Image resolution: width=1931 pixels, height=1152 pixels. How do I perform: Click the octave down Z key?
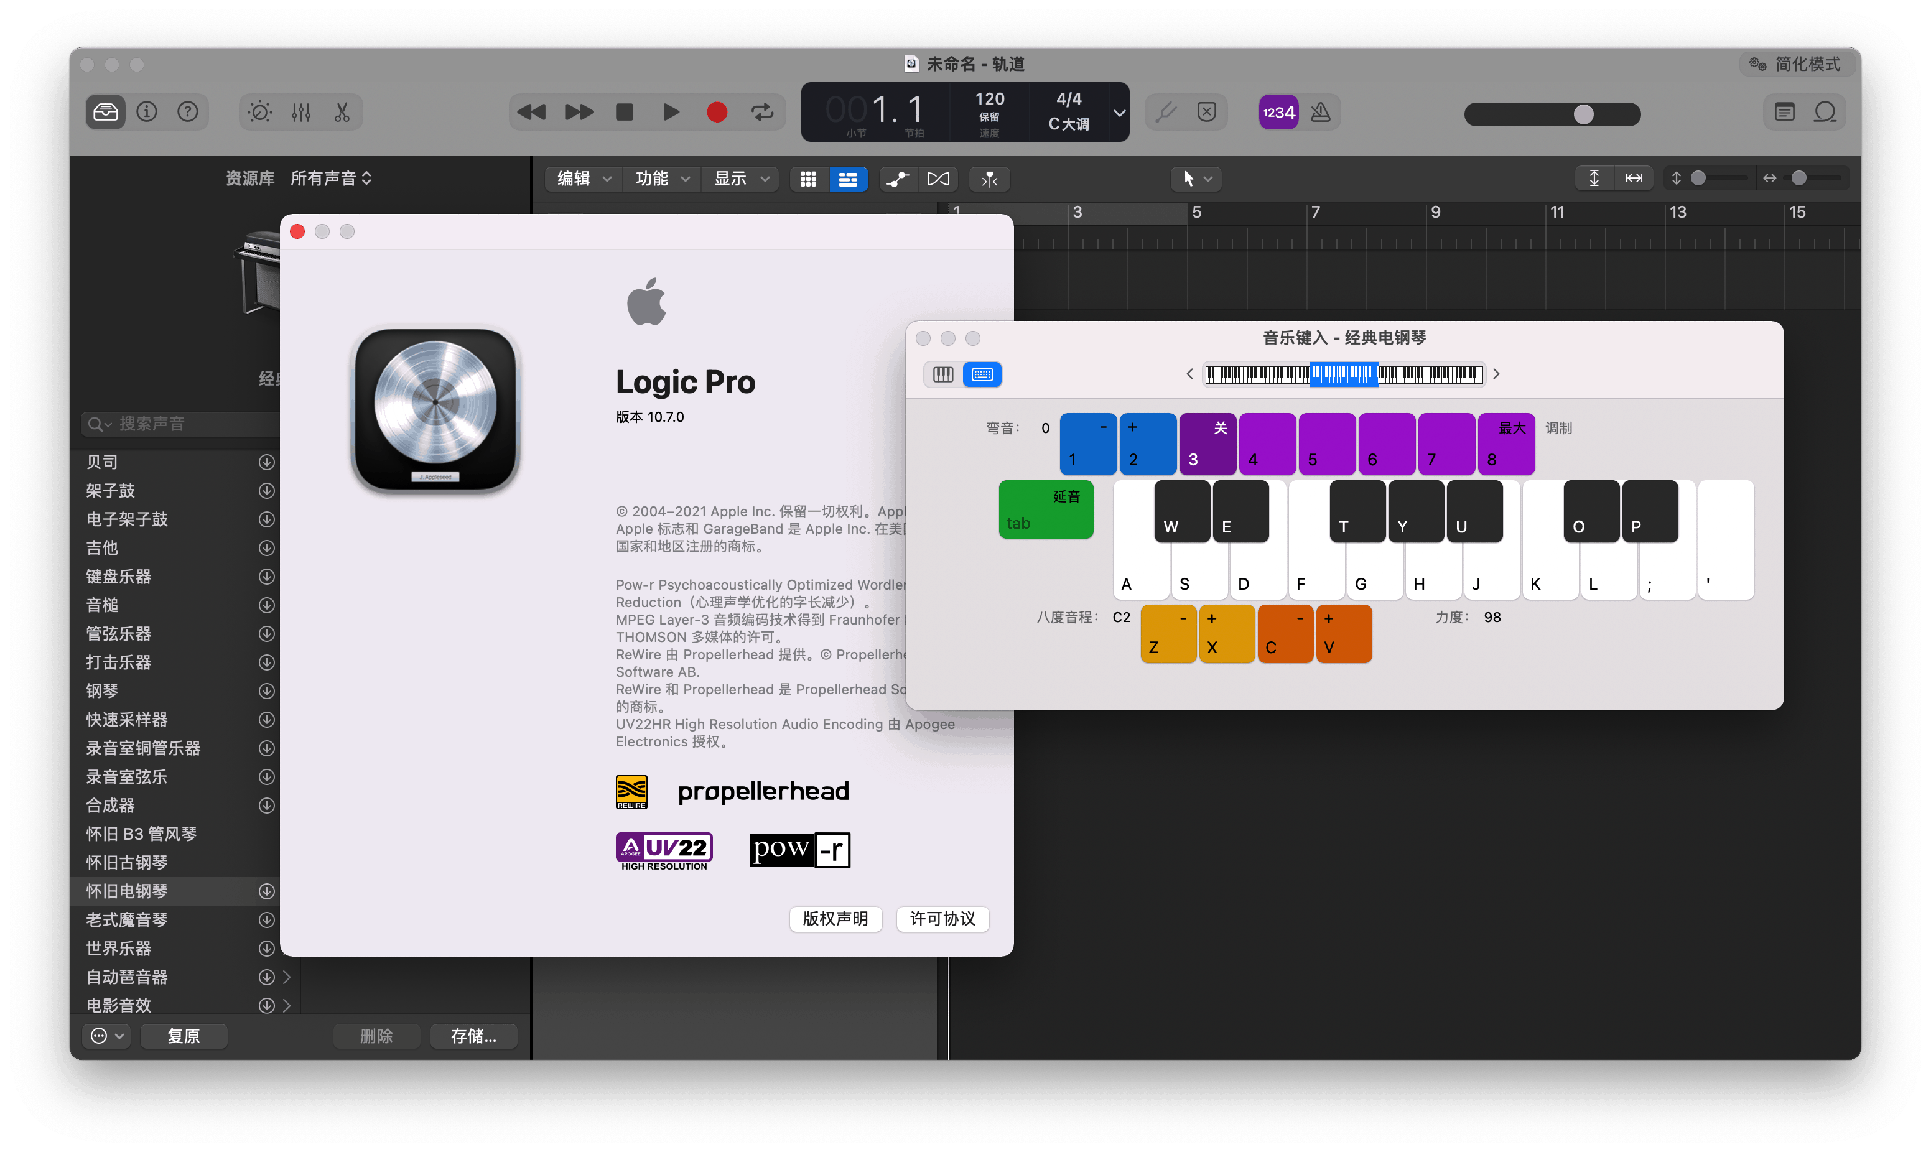pyautogui.click(x=1168, y=634)
